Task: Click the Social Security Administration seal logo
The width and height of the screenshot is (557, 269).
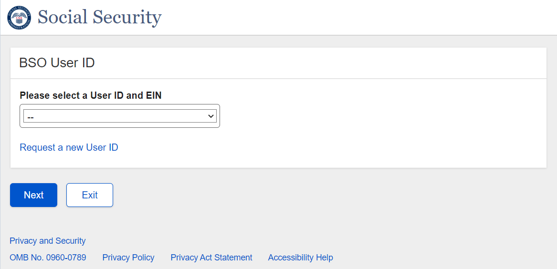Action: [x=19, y=18]
